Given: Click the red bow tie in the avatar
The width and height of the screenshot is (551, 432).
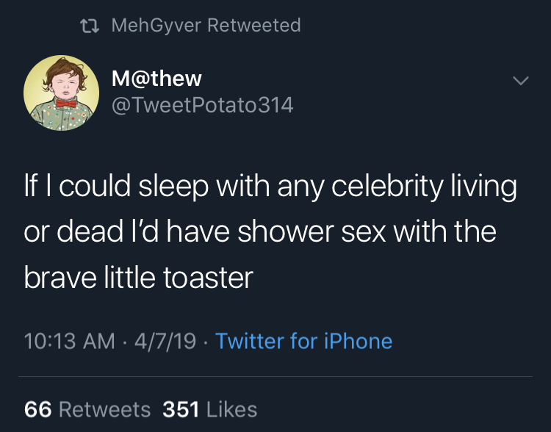Looking at the screenshot, I should [65, 104].
